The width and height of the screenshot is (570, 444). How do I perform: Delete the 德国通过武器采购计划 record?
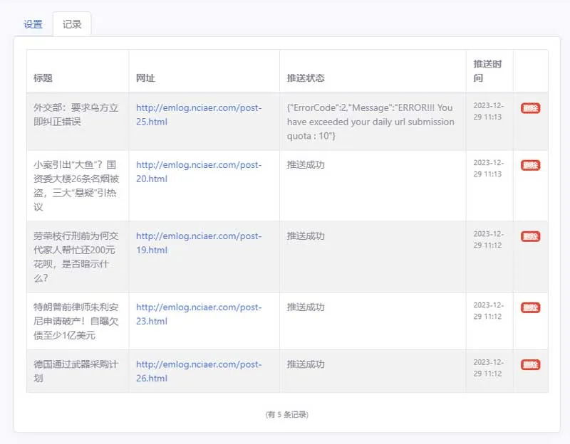(530, 364)
